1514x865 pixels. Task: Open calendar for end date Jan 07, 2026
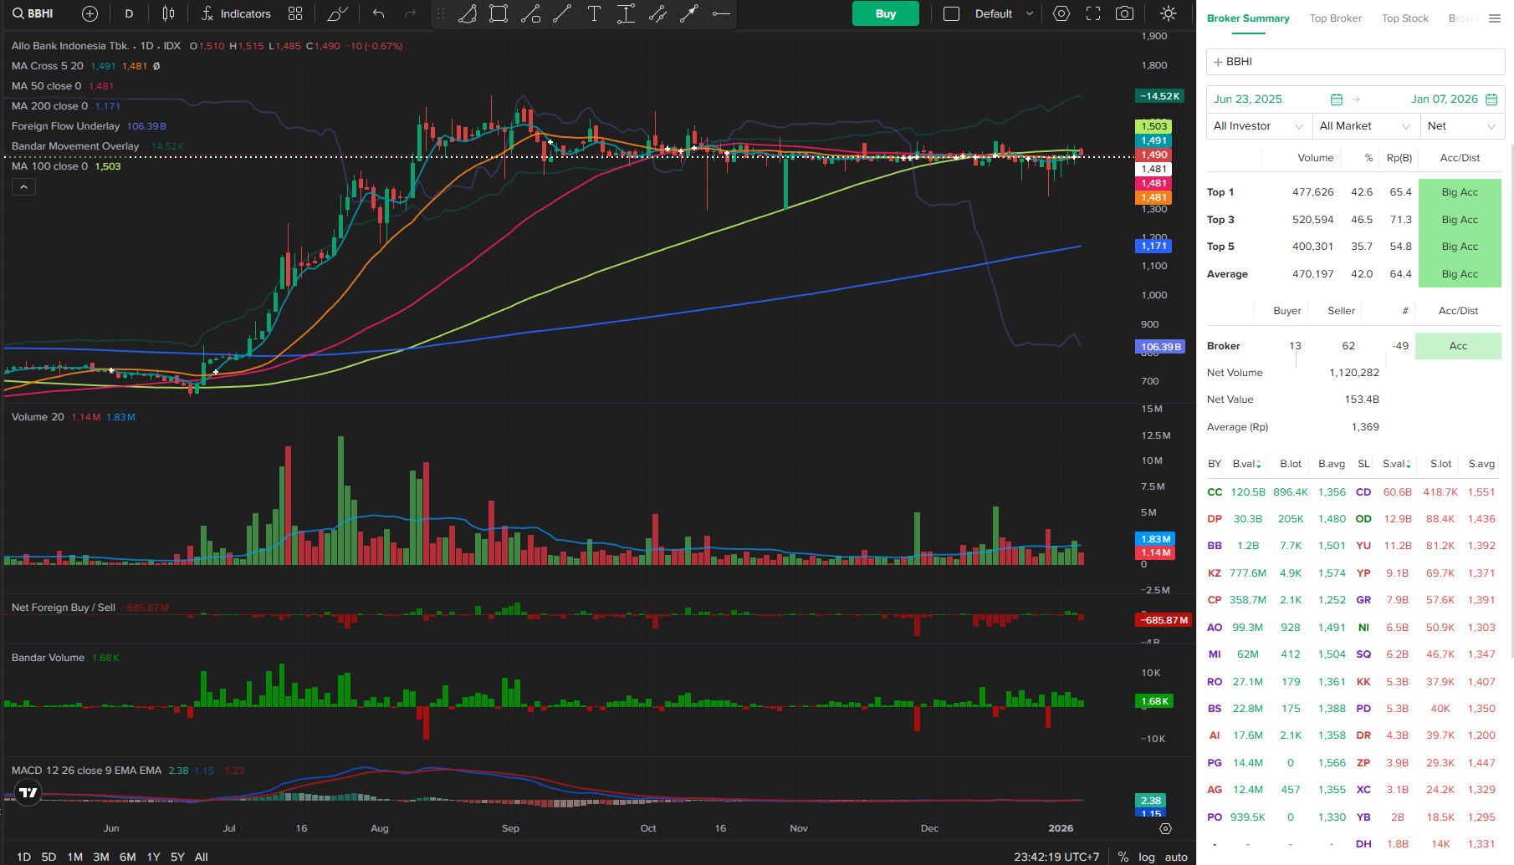click(1491, 99)
